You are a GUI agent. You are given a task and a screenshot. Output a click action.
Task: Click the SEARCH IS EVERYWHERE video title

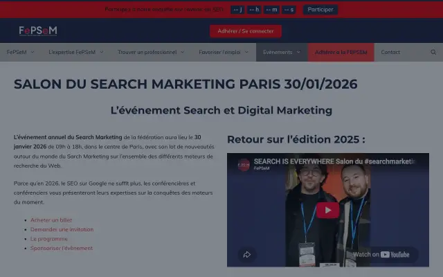coord(334,161)
